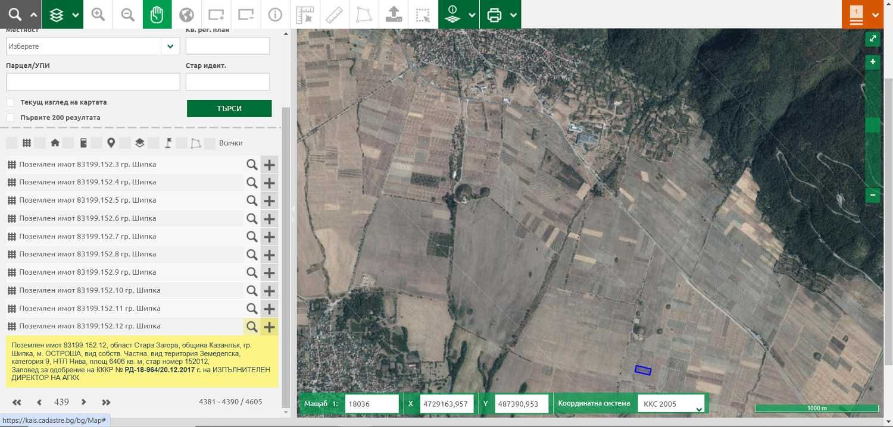The image size is (893, 427).
Task: Click the layer information icon
Action: coord(452,14)
